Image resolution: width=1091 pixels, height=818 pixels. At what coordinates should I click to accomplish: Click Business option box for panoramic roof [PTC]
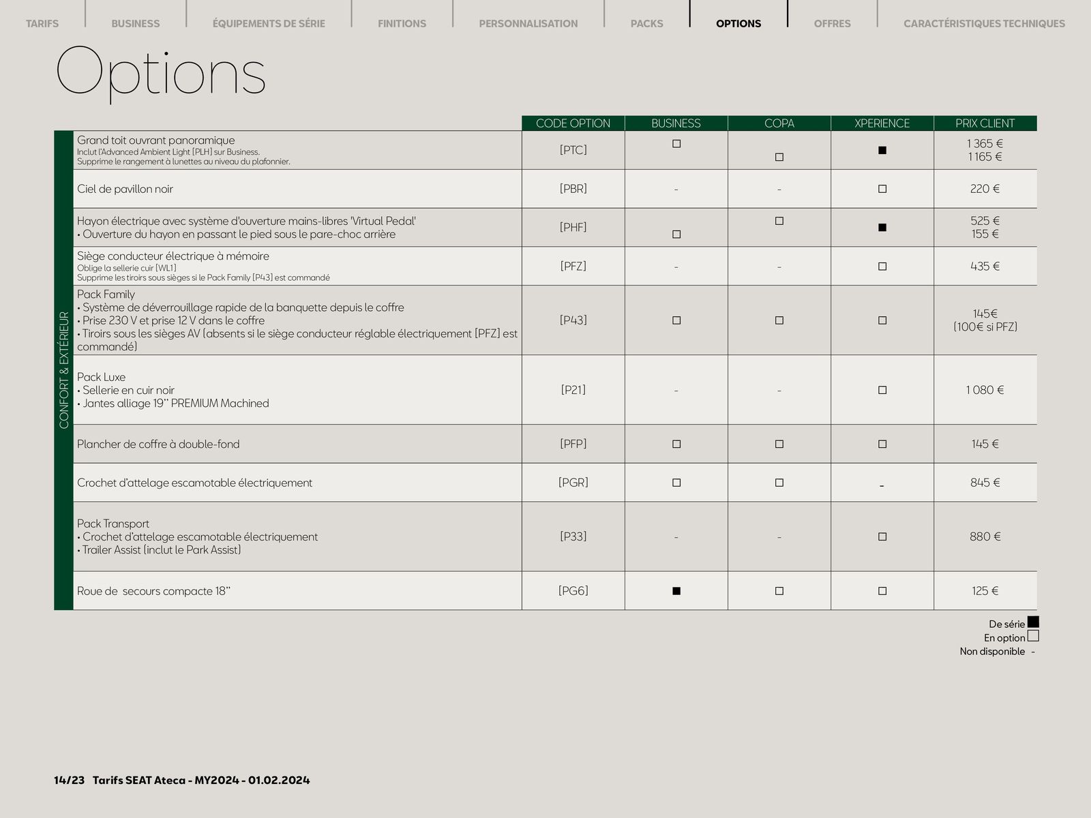676,144
